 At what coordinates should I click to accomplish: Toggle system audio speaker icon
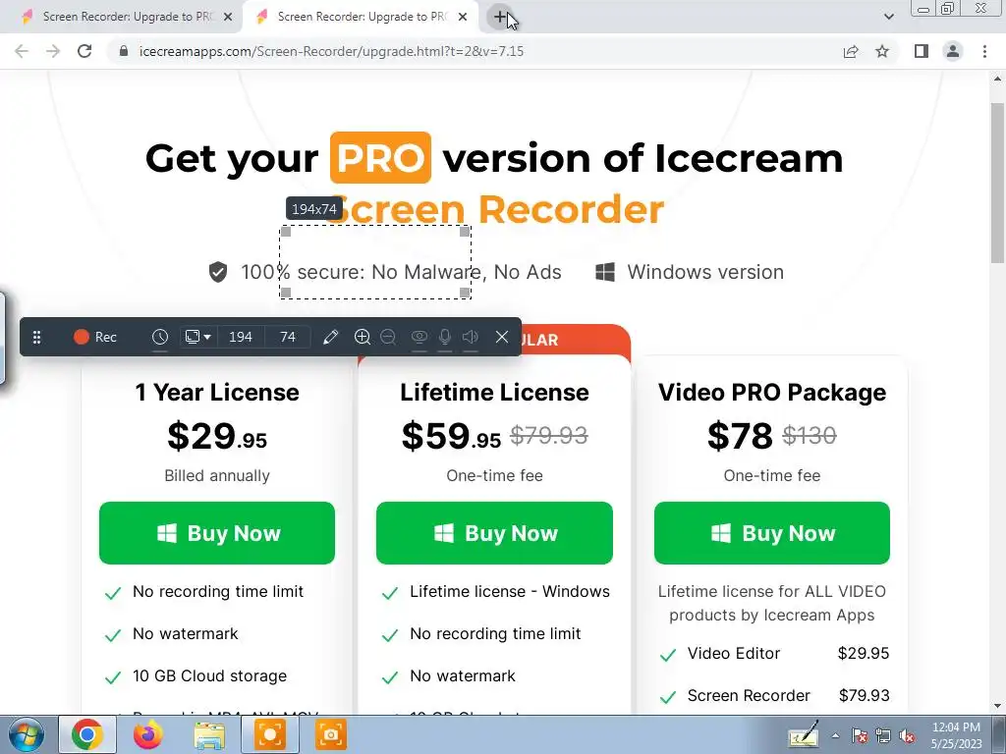coord(471,337)
